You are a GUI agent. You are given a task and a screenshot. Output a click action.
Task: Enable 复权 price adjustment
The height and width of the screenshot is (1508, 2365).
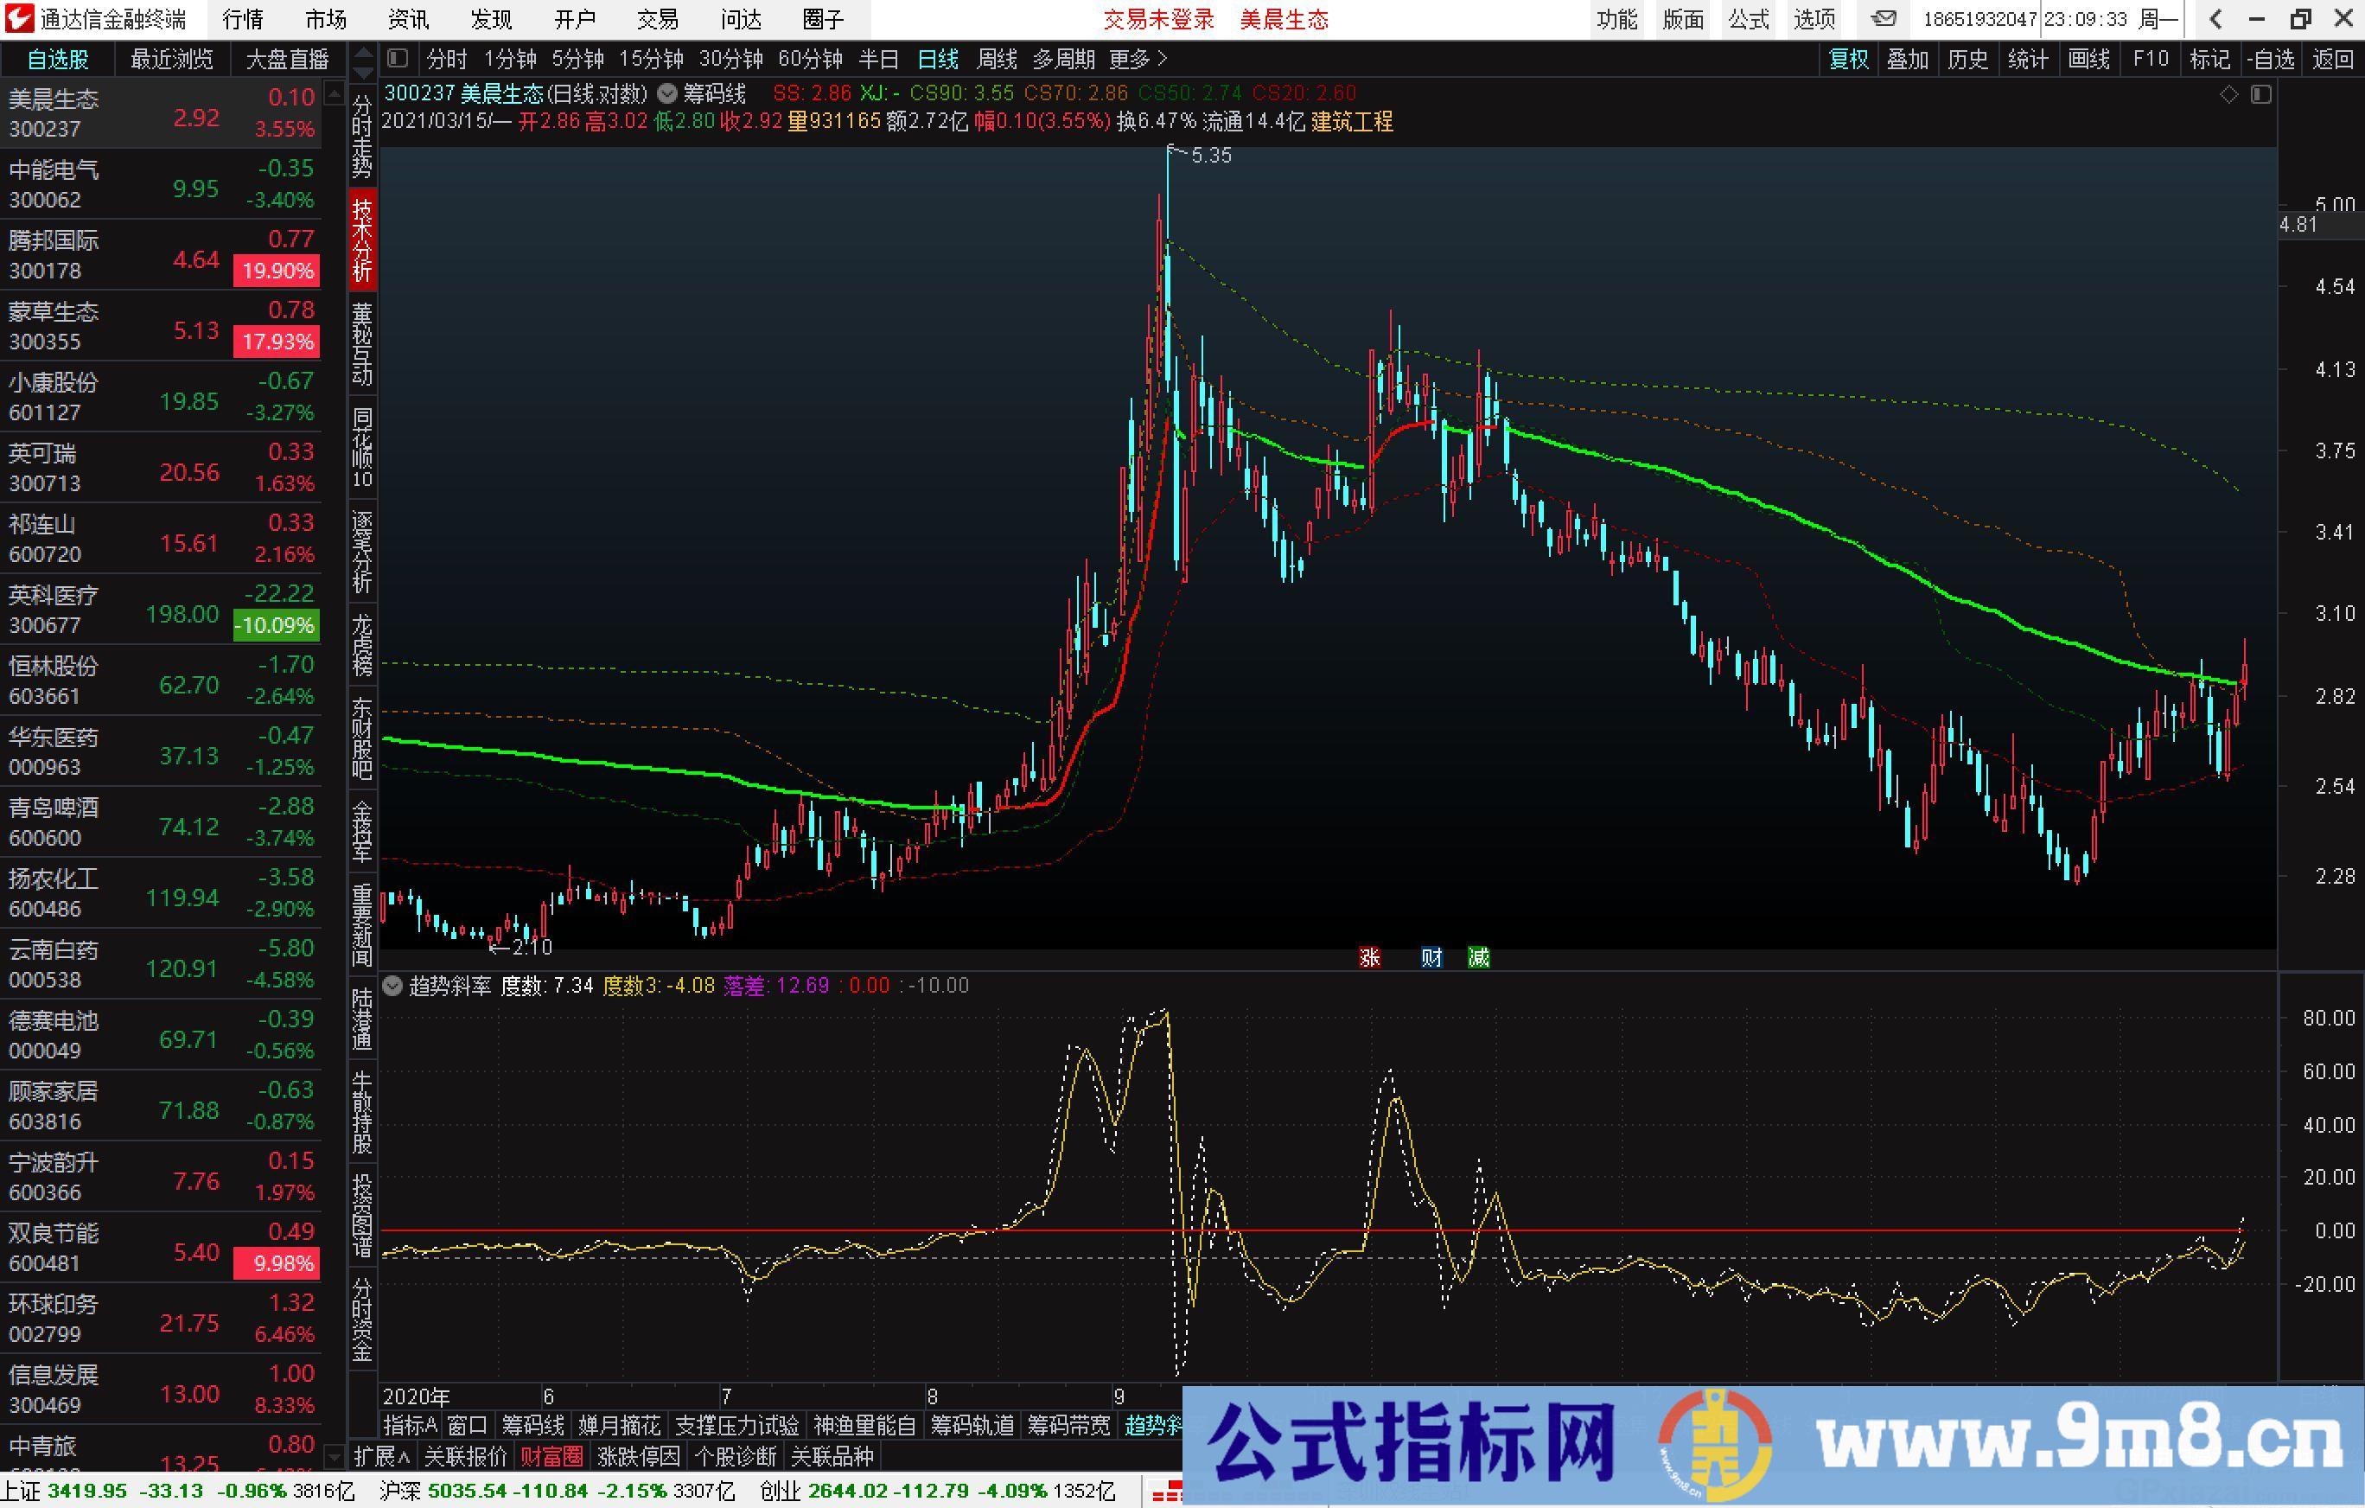click(1848, 59)
